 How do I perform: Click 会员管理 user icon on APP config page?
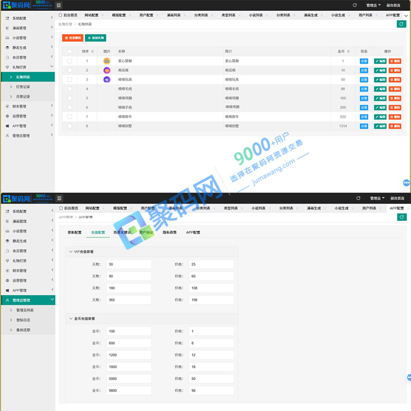click(x=7, y=251)
